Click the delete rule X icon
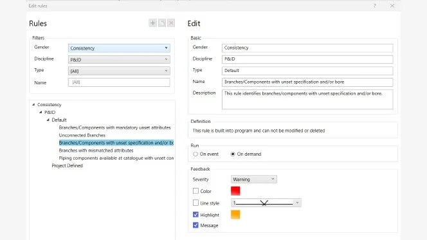Screen dimensions: 427x240 pyautogui.click(x=171, y=23)
